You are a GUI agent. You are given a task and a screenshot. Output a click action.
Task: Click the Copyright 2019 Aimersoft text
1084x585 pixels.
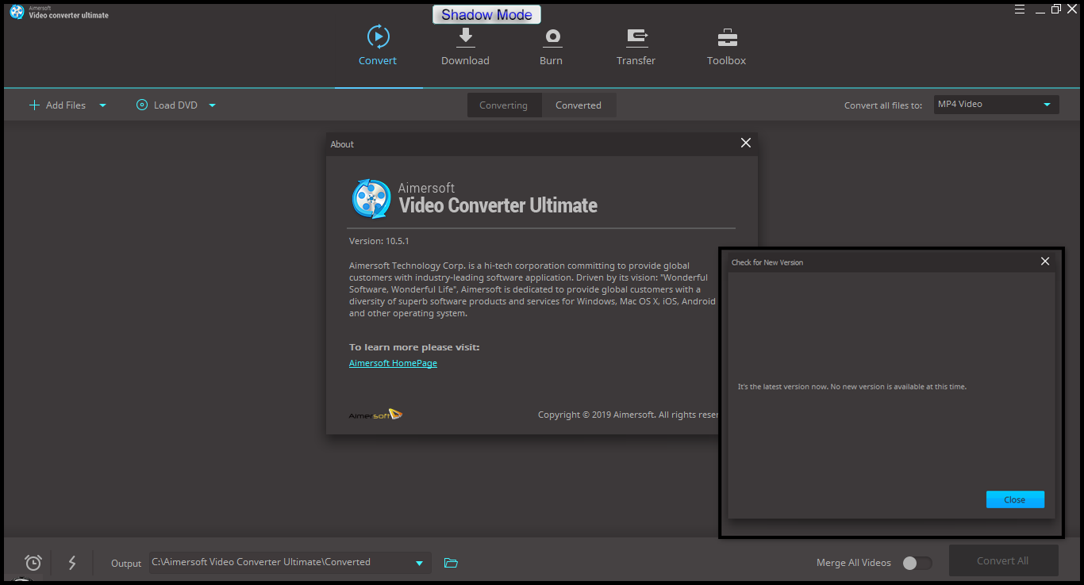click(628, 415)
